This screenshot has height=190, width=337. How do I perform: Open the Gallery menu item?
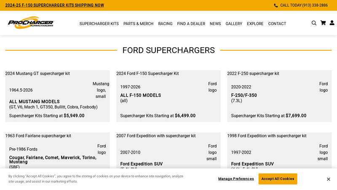[x=234, y=24]
